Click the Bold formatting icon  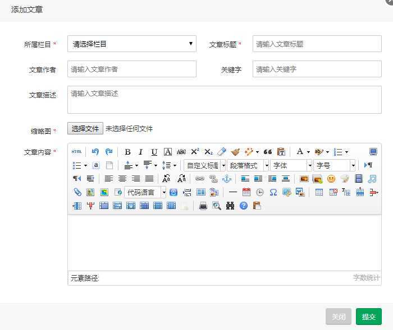(x=127, y=152)
